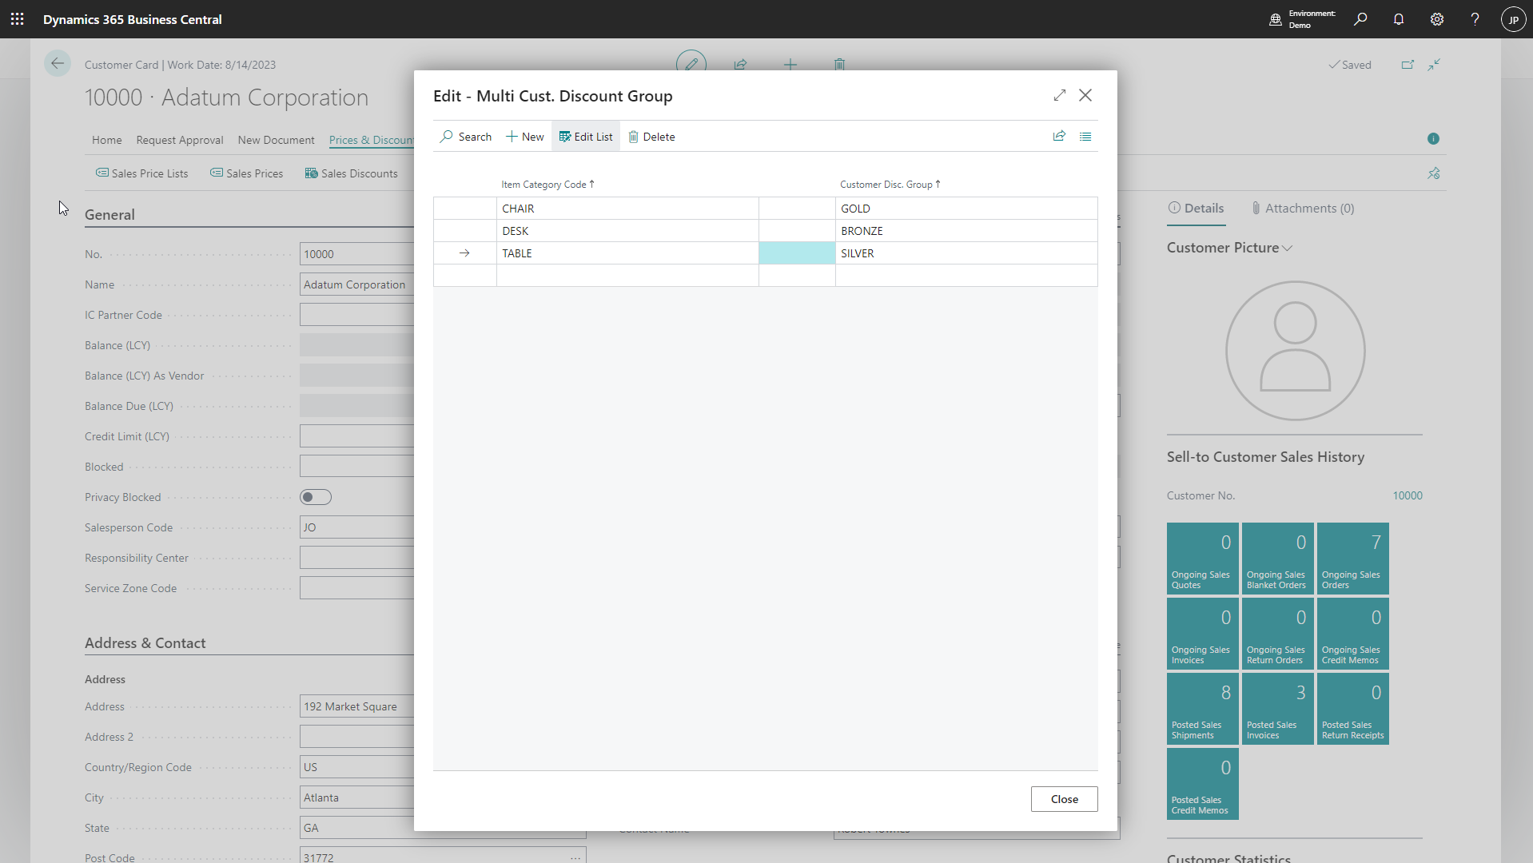Click the SILVER discount group cell

[x=966, y=253]
